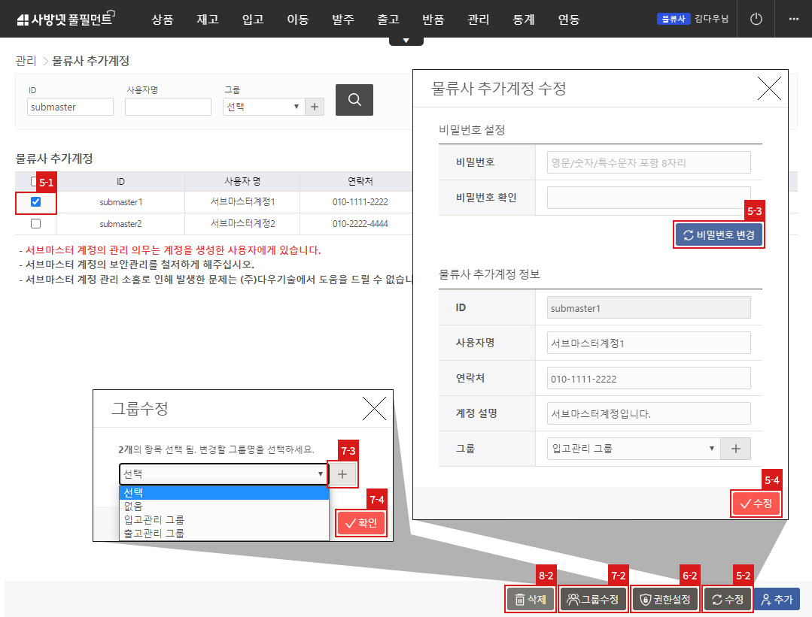Click the ID input containing submaster
The width and height of the screenshot is (812, 617).
(69, 106)
